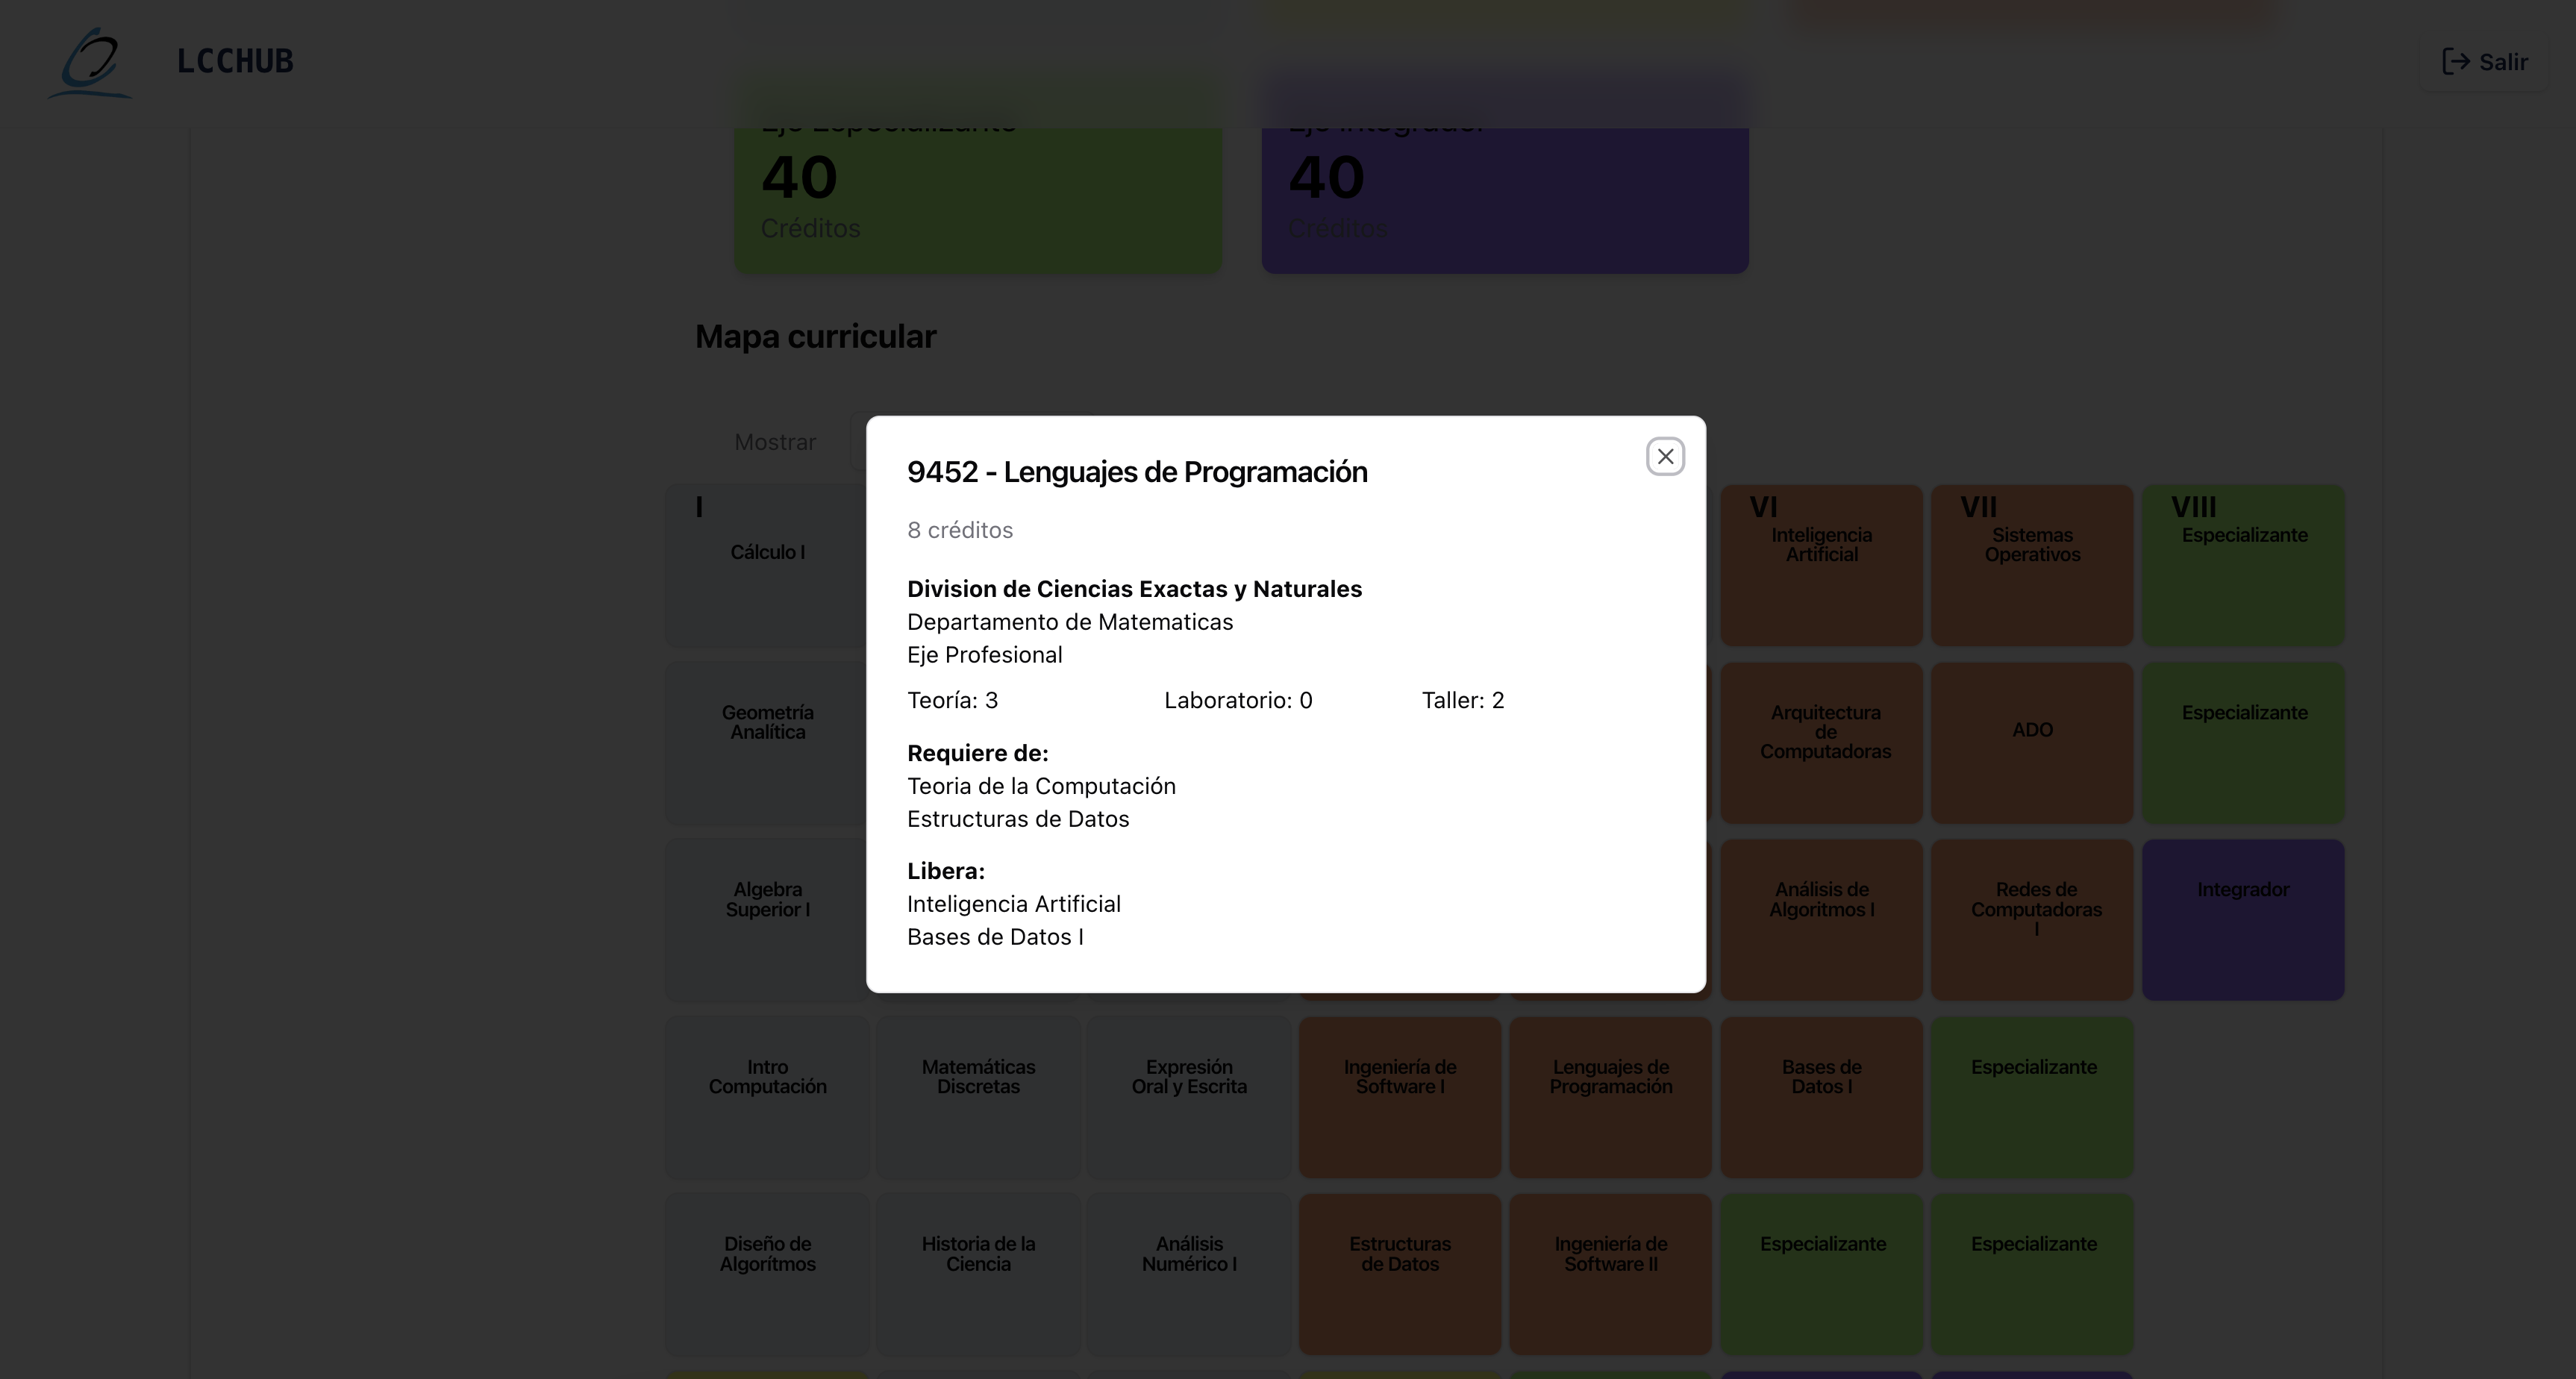
Task: Open the Geometría Analítica course card
Action: tap(767, 743)
